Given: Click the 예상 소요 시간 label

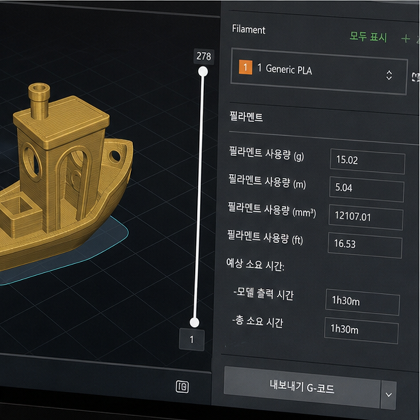Looking at the screenshot, I should (x=255, y=265).
